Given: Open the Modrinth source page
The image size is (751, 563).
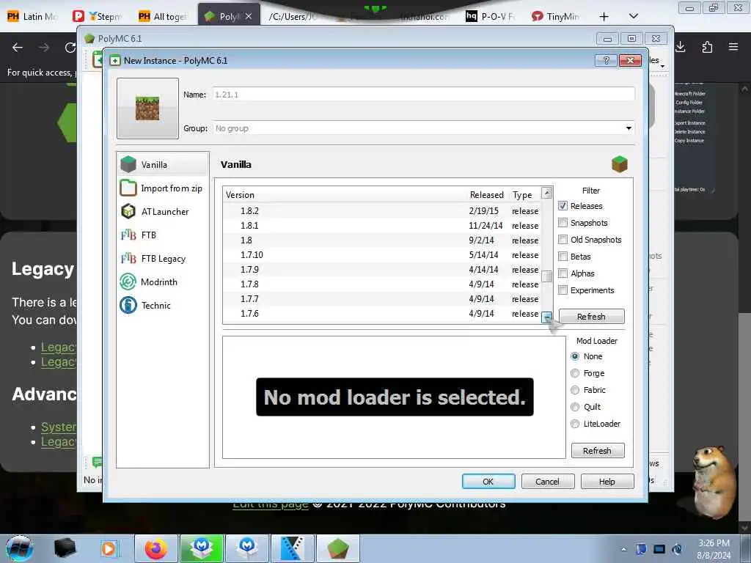Looking at the screenshot, I should (x=162, y=282).
